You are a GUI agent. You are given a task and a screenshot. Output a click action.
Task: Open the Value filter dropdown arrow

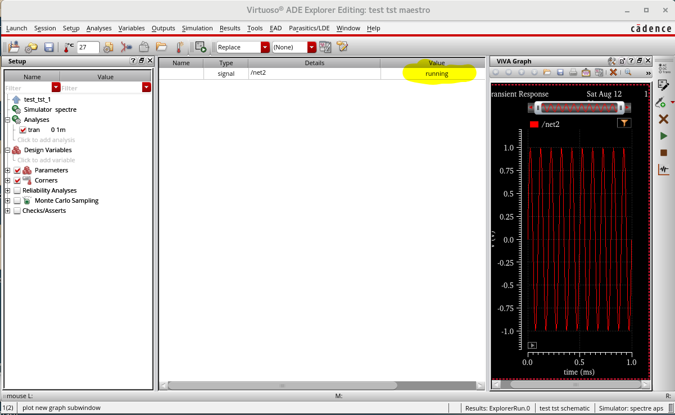tap(147, 87)
